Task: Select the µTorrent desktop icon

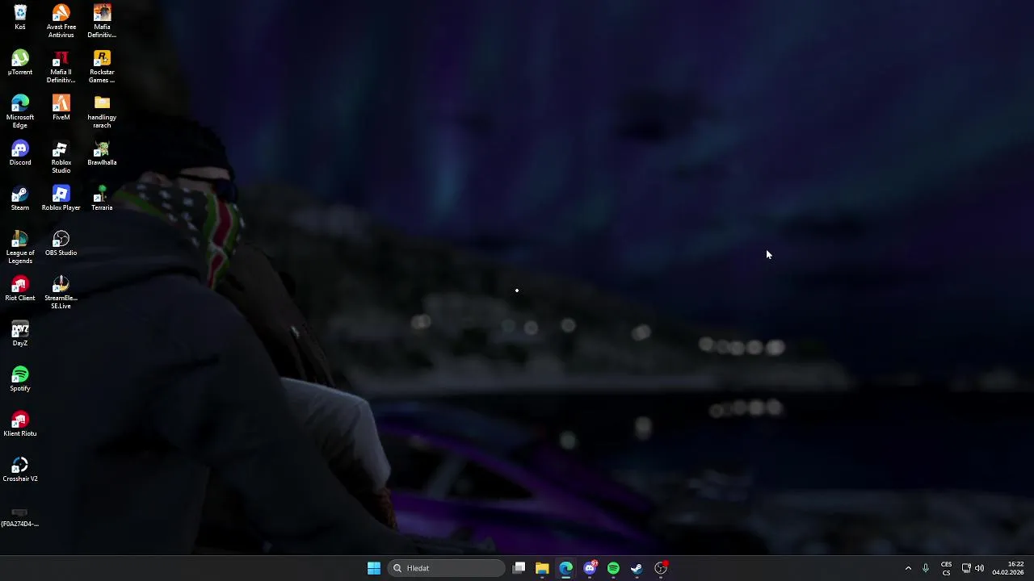Action: [x=20, y=63]
